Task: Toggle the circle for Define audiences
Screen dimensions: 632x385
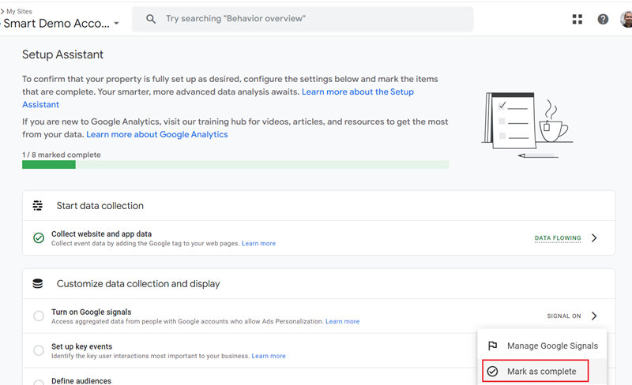Action: click(x=39, y=382)
